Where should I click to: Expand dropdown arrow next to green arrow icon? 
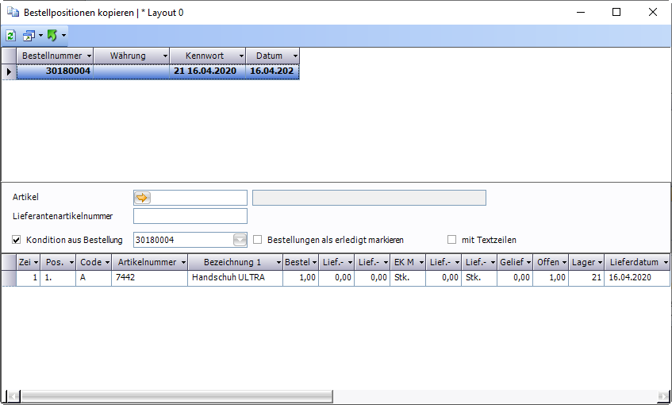[64, 36]
